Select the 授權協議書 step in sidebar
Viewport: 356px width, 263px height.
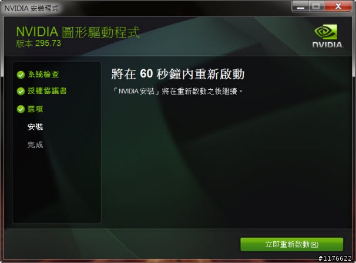pos(47,91)
